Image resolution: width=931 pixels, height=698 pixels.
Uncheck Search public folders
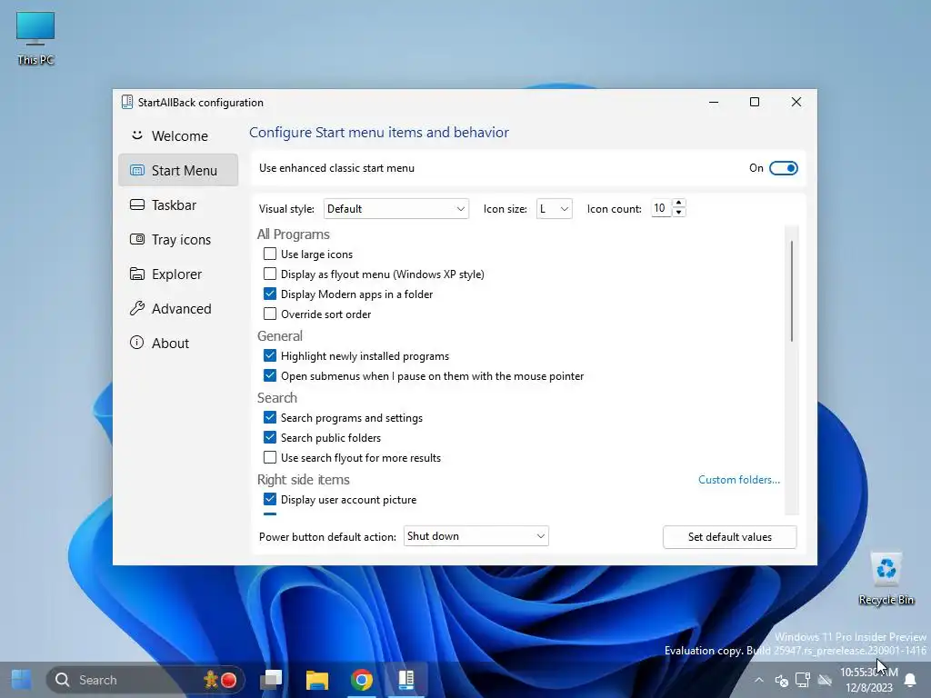click(x=269, y=437)
